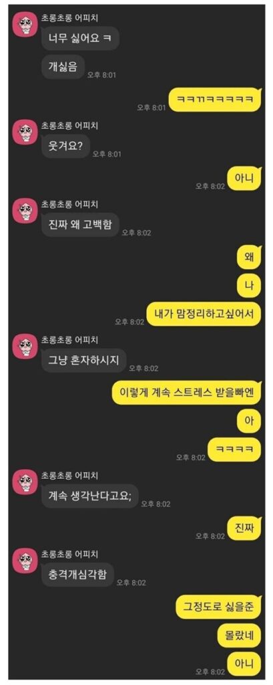The width and height of the screenshot is (273, 685).
Task: Tap the '충격개심각함' message bubble
Action: [x=77, y=575]
